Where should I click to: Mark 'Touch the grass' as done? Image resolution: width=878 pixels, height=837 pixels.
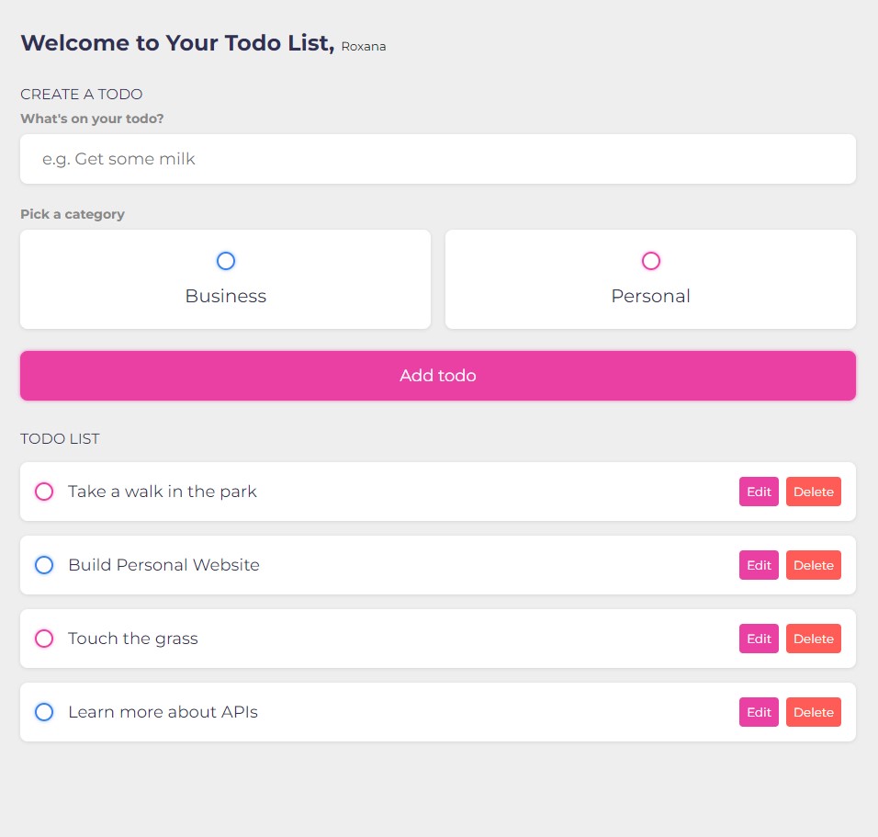click(x=44, y=639)
